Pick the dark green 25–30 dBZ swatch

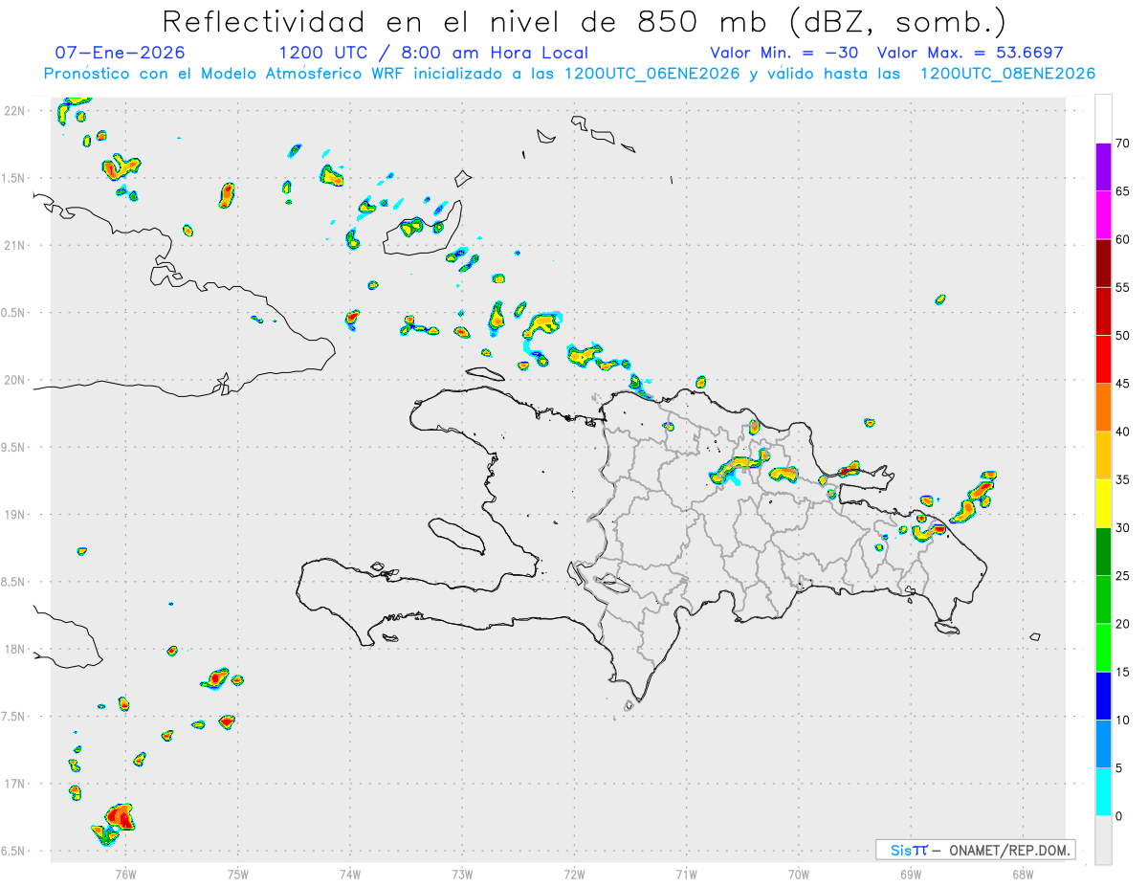(x=1103, y=551)
